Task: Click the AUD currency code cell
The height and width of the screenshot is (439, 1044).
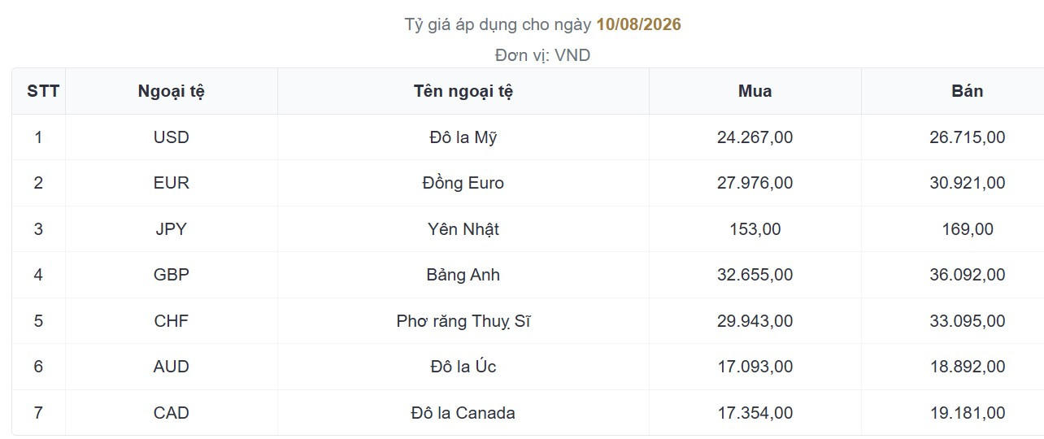Action: point(171,367)
